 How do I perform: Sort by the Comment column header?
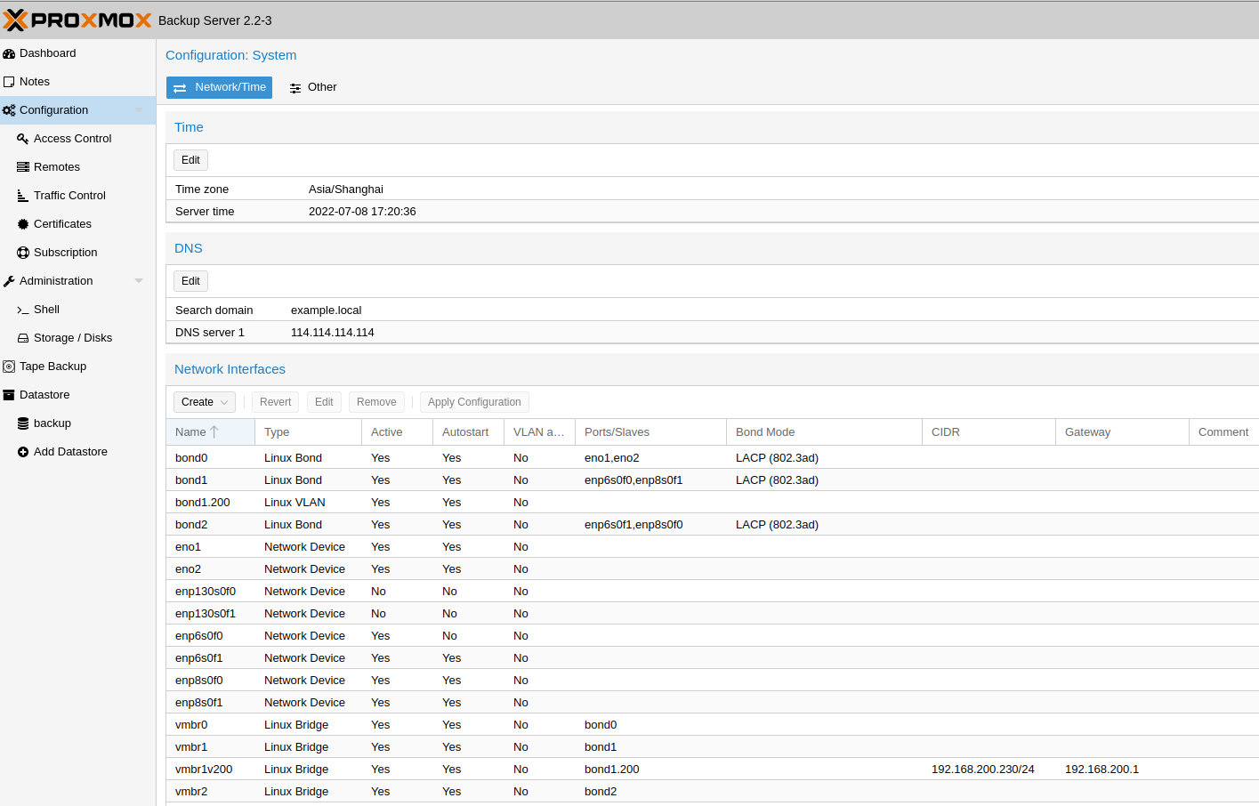[x=1224, y=432]
